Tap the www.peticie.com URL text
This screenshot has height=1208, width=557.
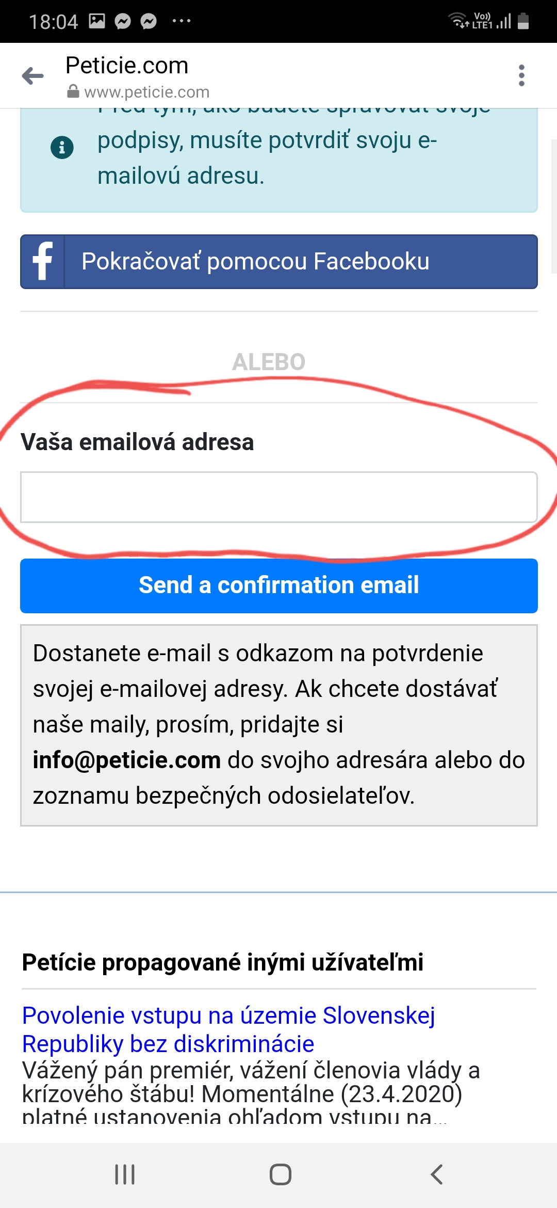[x=147, y=92]
